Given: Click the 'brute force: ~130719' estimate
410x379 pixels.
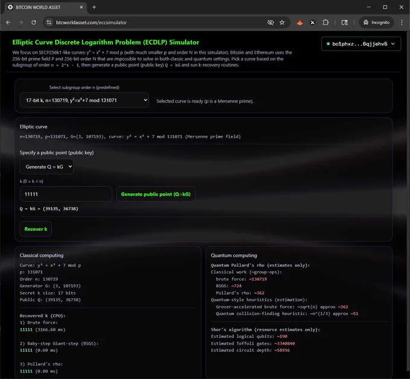Looking at the screenshot, I should point(241,279).
